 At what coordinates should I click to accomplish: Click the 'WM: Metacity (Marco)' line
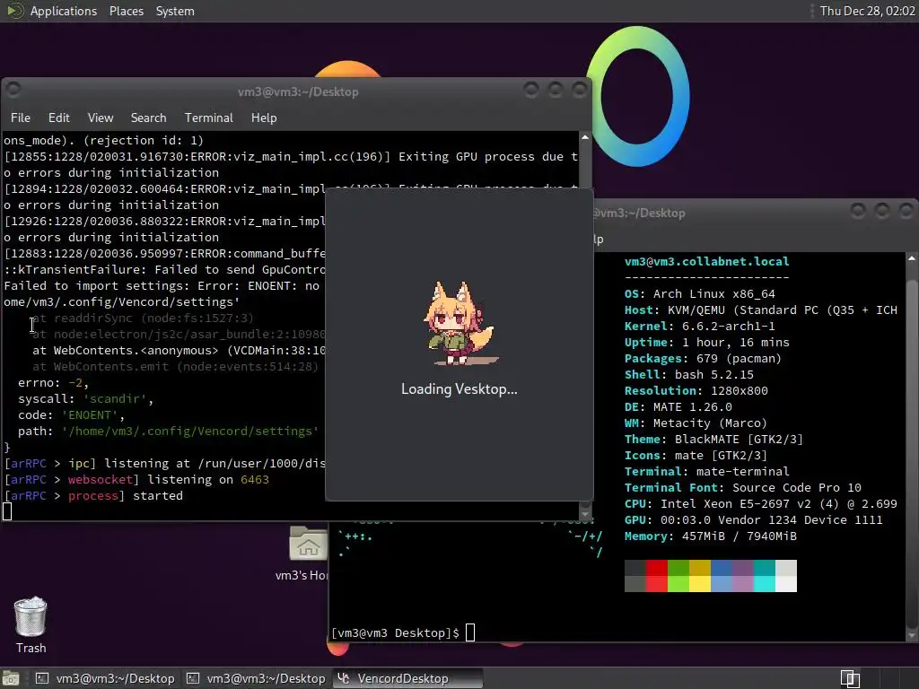click(696, 423)
